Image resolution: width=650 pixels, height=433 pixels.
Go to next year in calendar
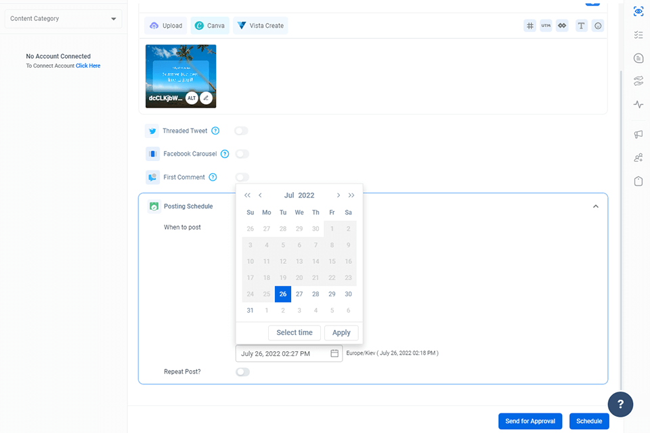[351, 195]
